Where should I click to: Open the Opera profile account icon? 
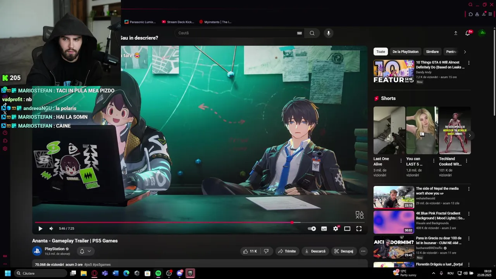click(x=477, y=14)
